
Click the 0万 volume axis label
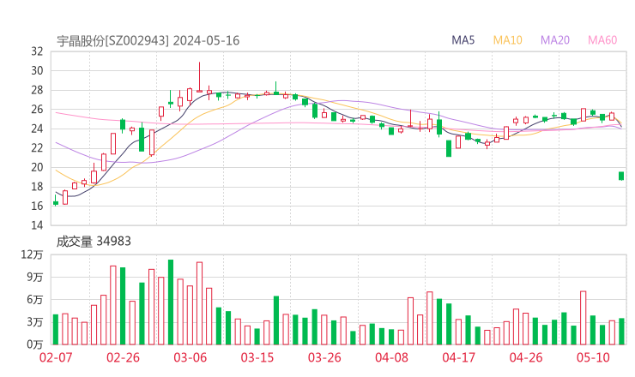tap(35, 344)
